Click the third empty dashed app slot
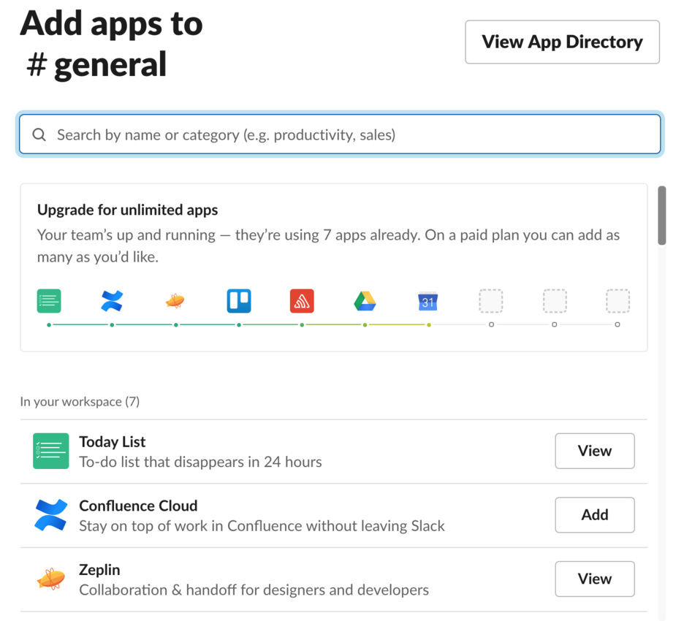 (x=617, y=301)
